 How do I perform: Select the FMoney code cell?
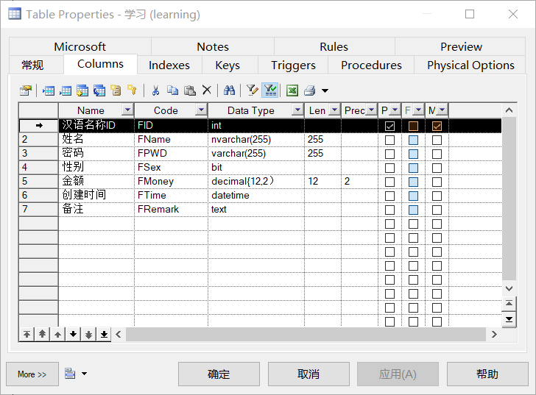[171, 181]
